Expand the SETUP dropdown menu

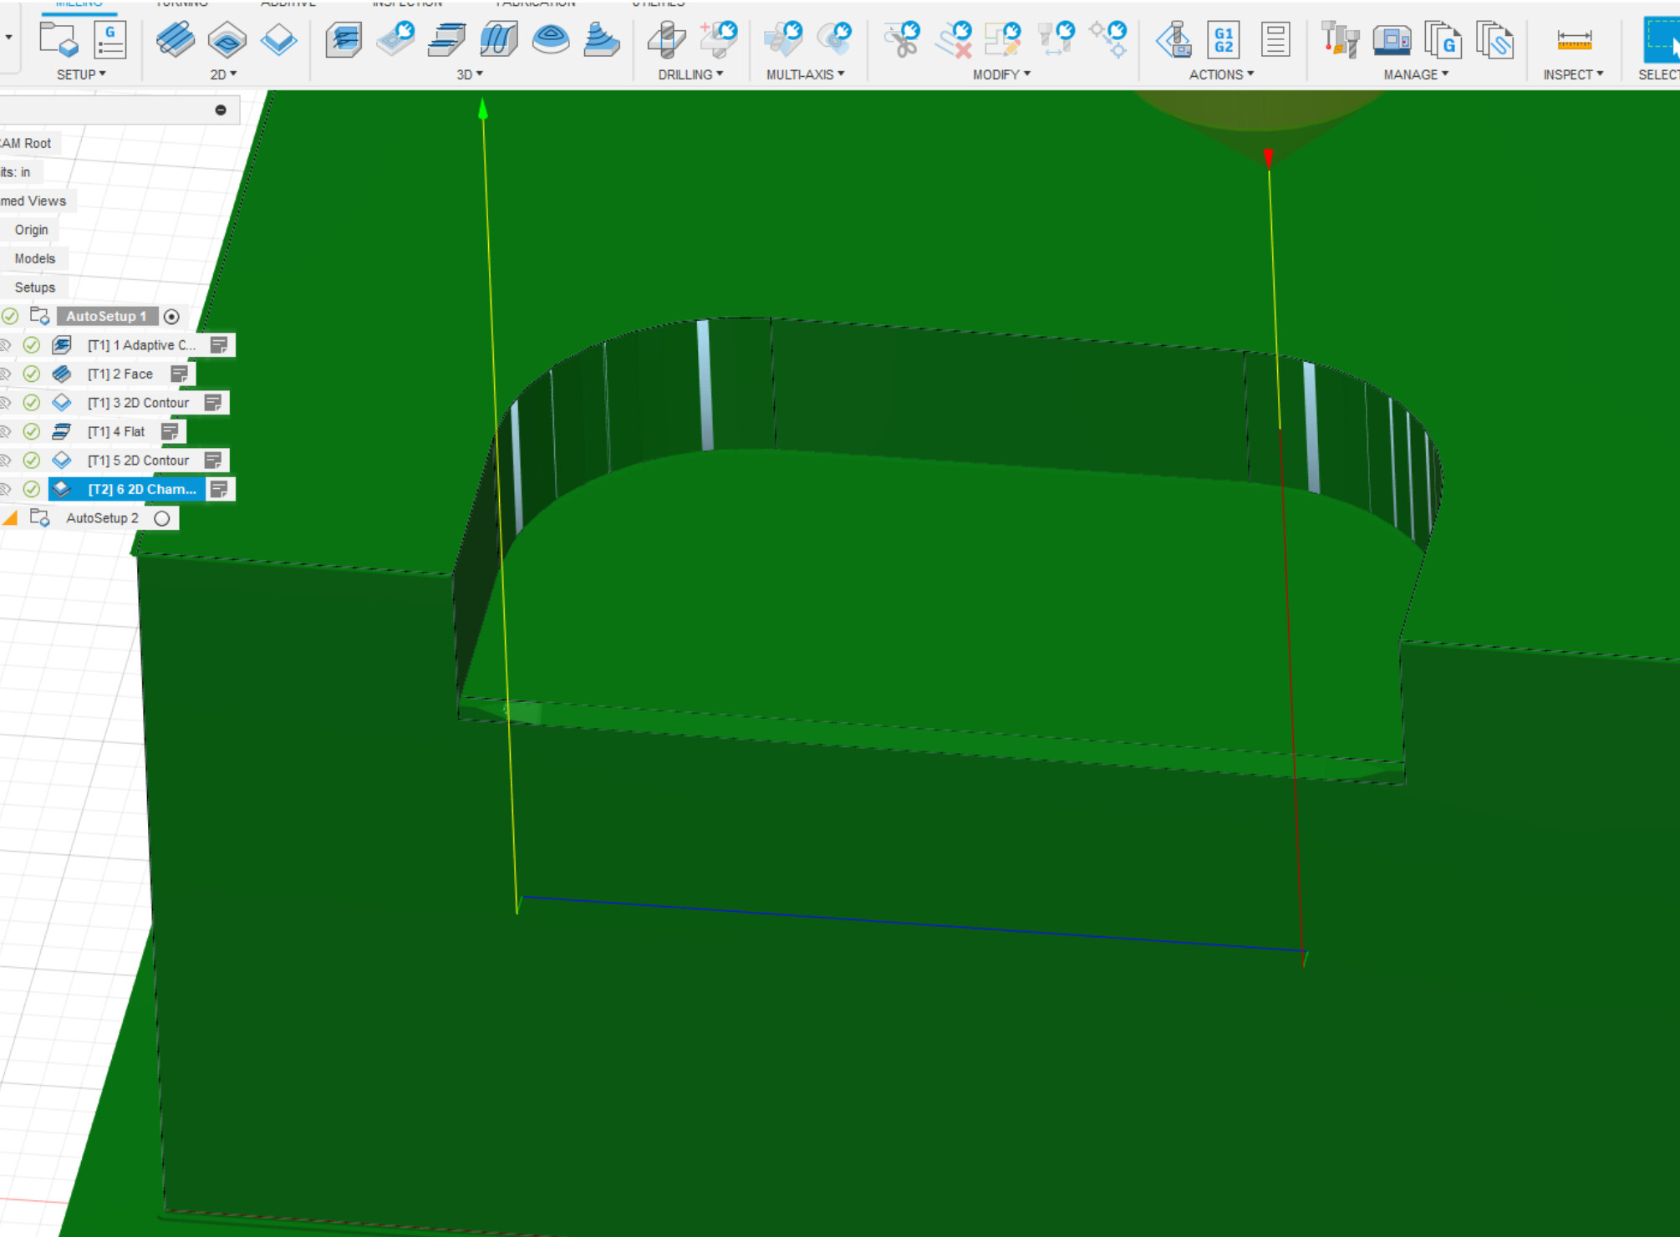pos(81,74)
